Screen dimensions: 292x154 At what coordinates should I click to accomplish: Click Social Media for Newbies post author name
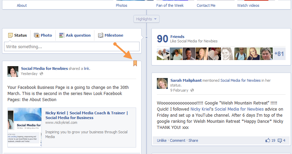tap(44, 69)
